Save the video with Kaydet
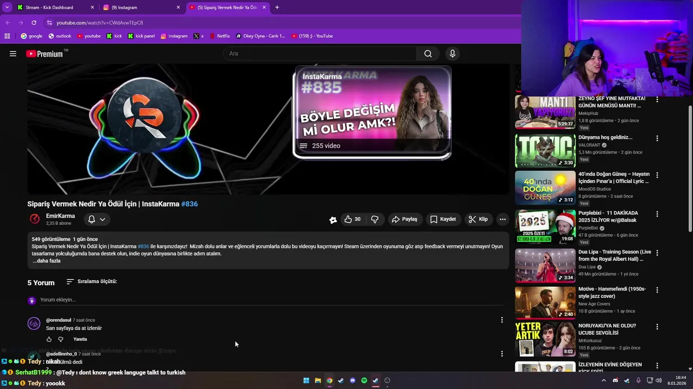 (443, 219)
